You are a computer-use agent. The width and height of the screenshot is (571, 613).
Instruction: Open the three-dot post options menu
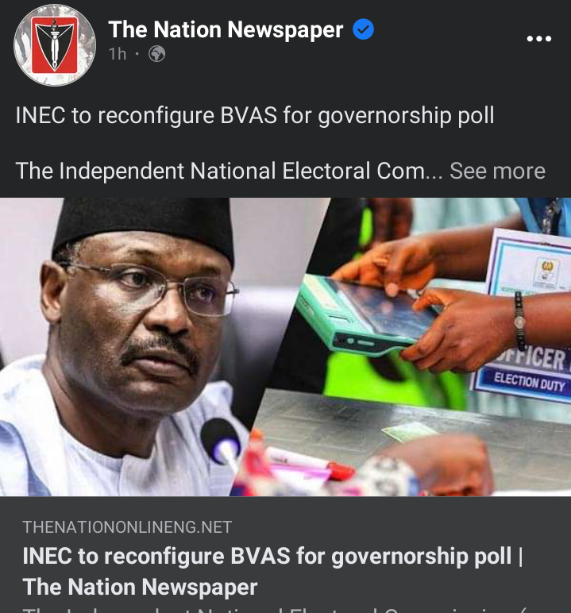tap(539, 38)
